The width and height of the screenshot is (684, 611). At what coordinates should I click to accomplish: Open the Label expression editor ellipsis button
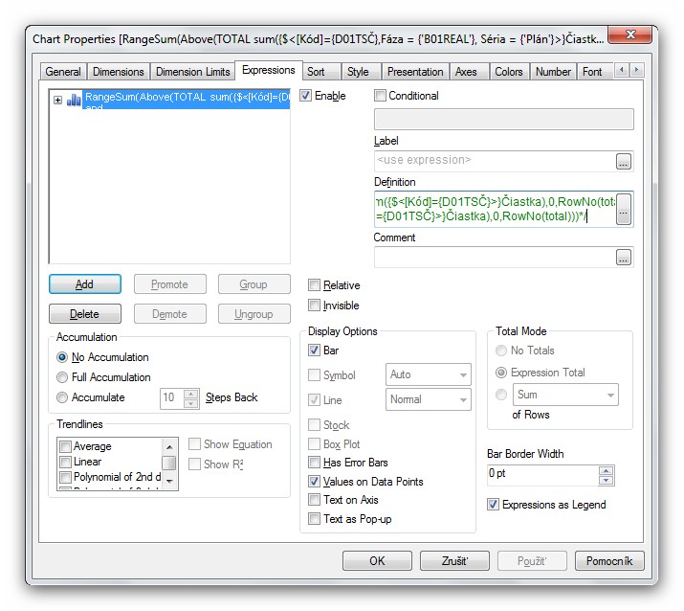pyautogui.click(x=624, y=161)
